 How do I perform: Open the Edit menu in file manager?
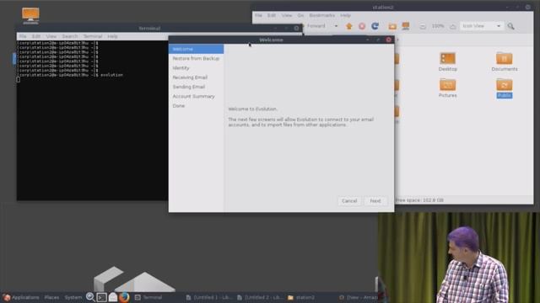pyautogui.click(x=272, y=15)
